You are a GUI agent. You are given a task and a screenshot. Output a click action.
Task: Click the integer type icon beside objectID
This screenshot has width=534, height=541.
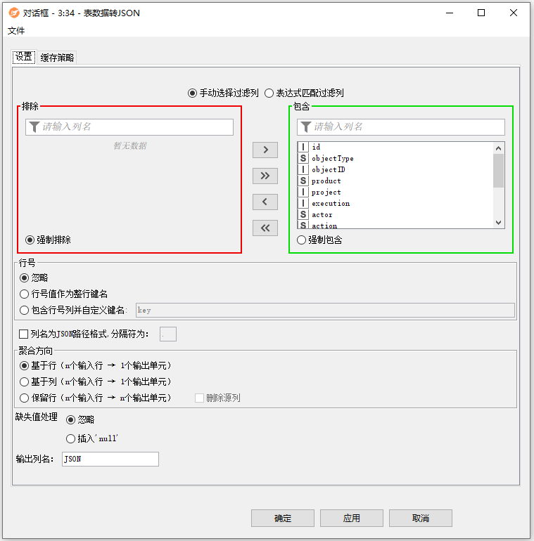coord(303,169)
